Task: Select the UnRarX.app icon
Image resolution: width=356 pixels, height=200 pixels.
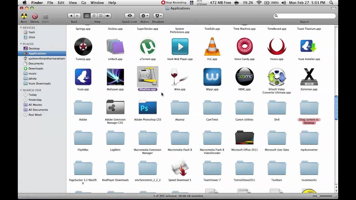Action: tap(115, 47)
